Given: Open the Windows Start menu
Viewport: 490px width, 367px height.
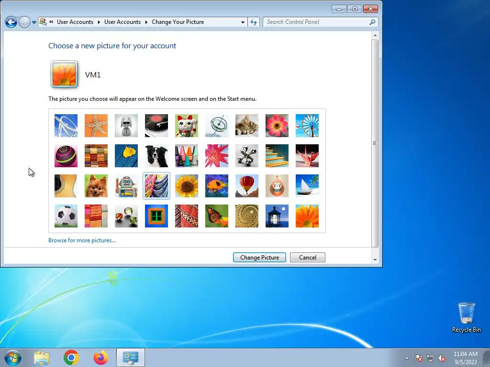Looking at the screenshot, I should coord(12,357).
